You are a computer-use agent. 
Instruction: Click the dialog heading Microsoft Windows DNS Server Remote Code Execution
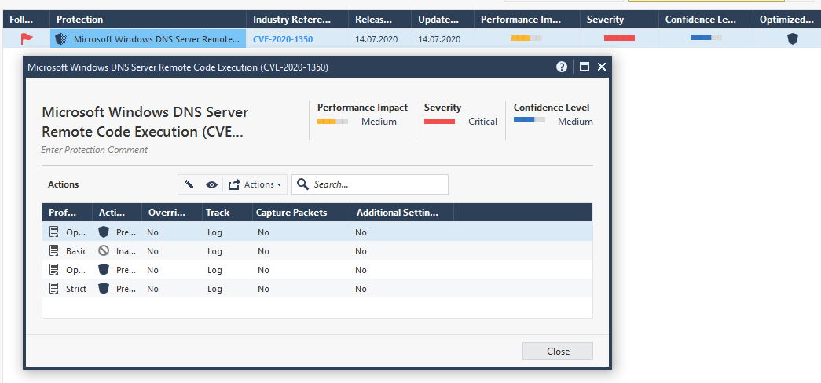pos(145,122)
